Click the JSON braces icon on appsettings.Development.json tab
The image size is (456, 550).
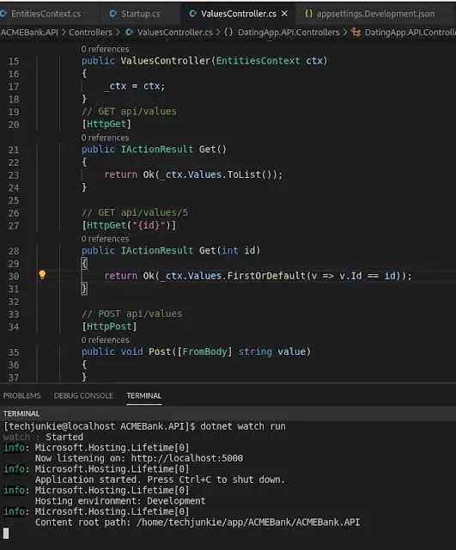pos(308,14)
